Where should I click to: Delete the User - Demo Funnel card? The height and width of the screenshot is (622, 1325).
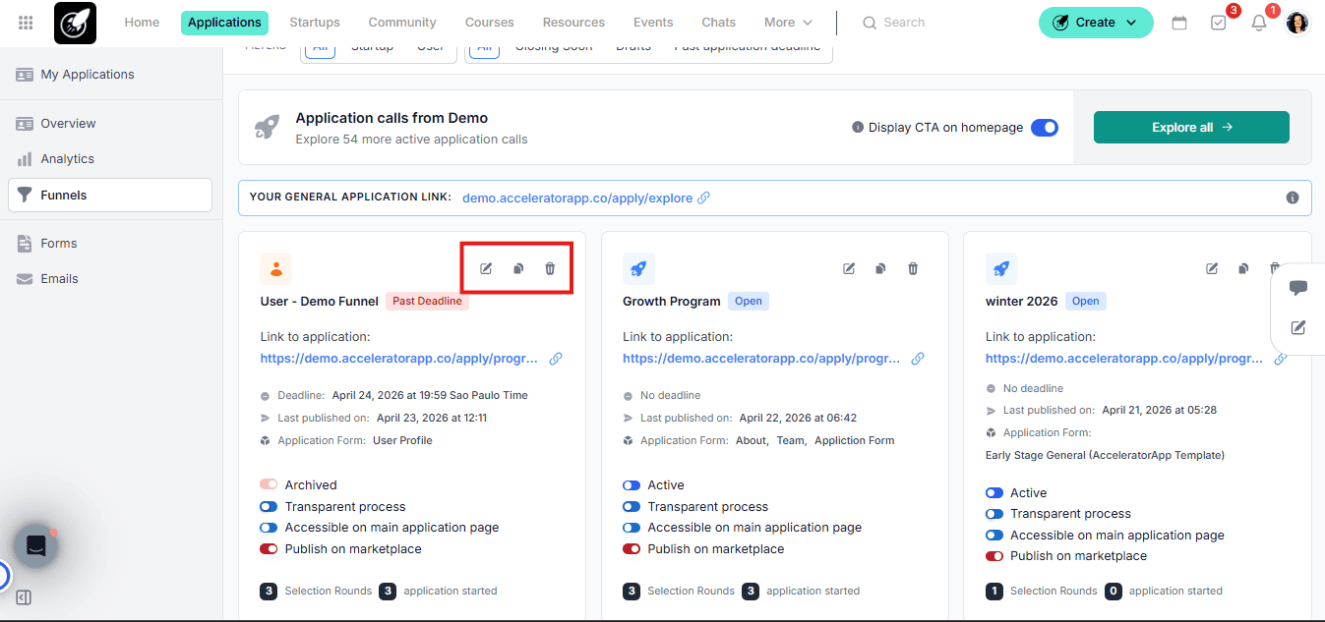[x=550, y=268]
